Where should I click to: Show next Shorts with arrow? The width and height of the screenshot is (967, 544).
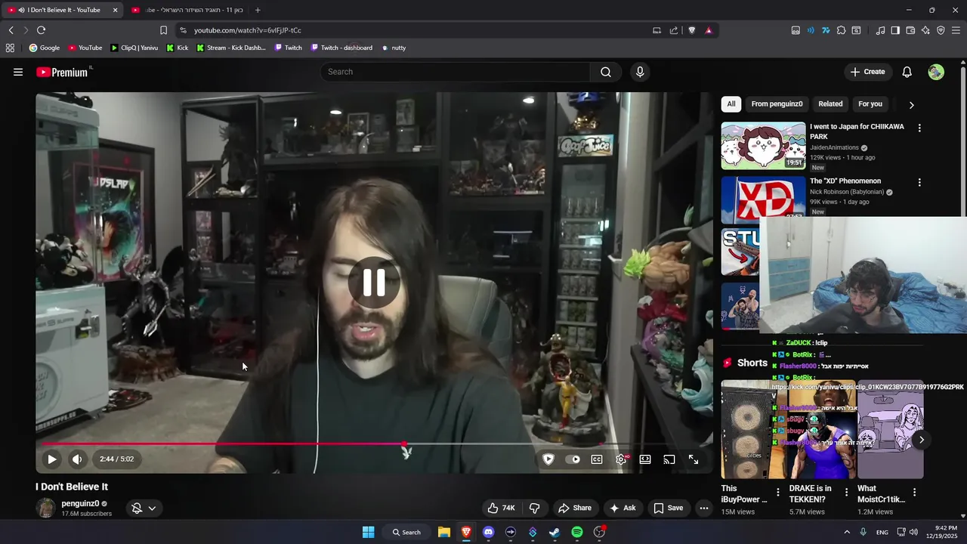click(921, 440)
